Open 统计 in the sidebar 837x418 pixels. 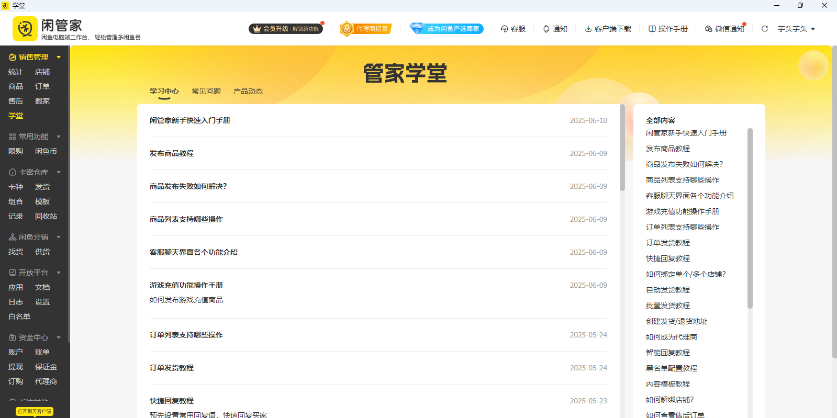pos(16,72)
